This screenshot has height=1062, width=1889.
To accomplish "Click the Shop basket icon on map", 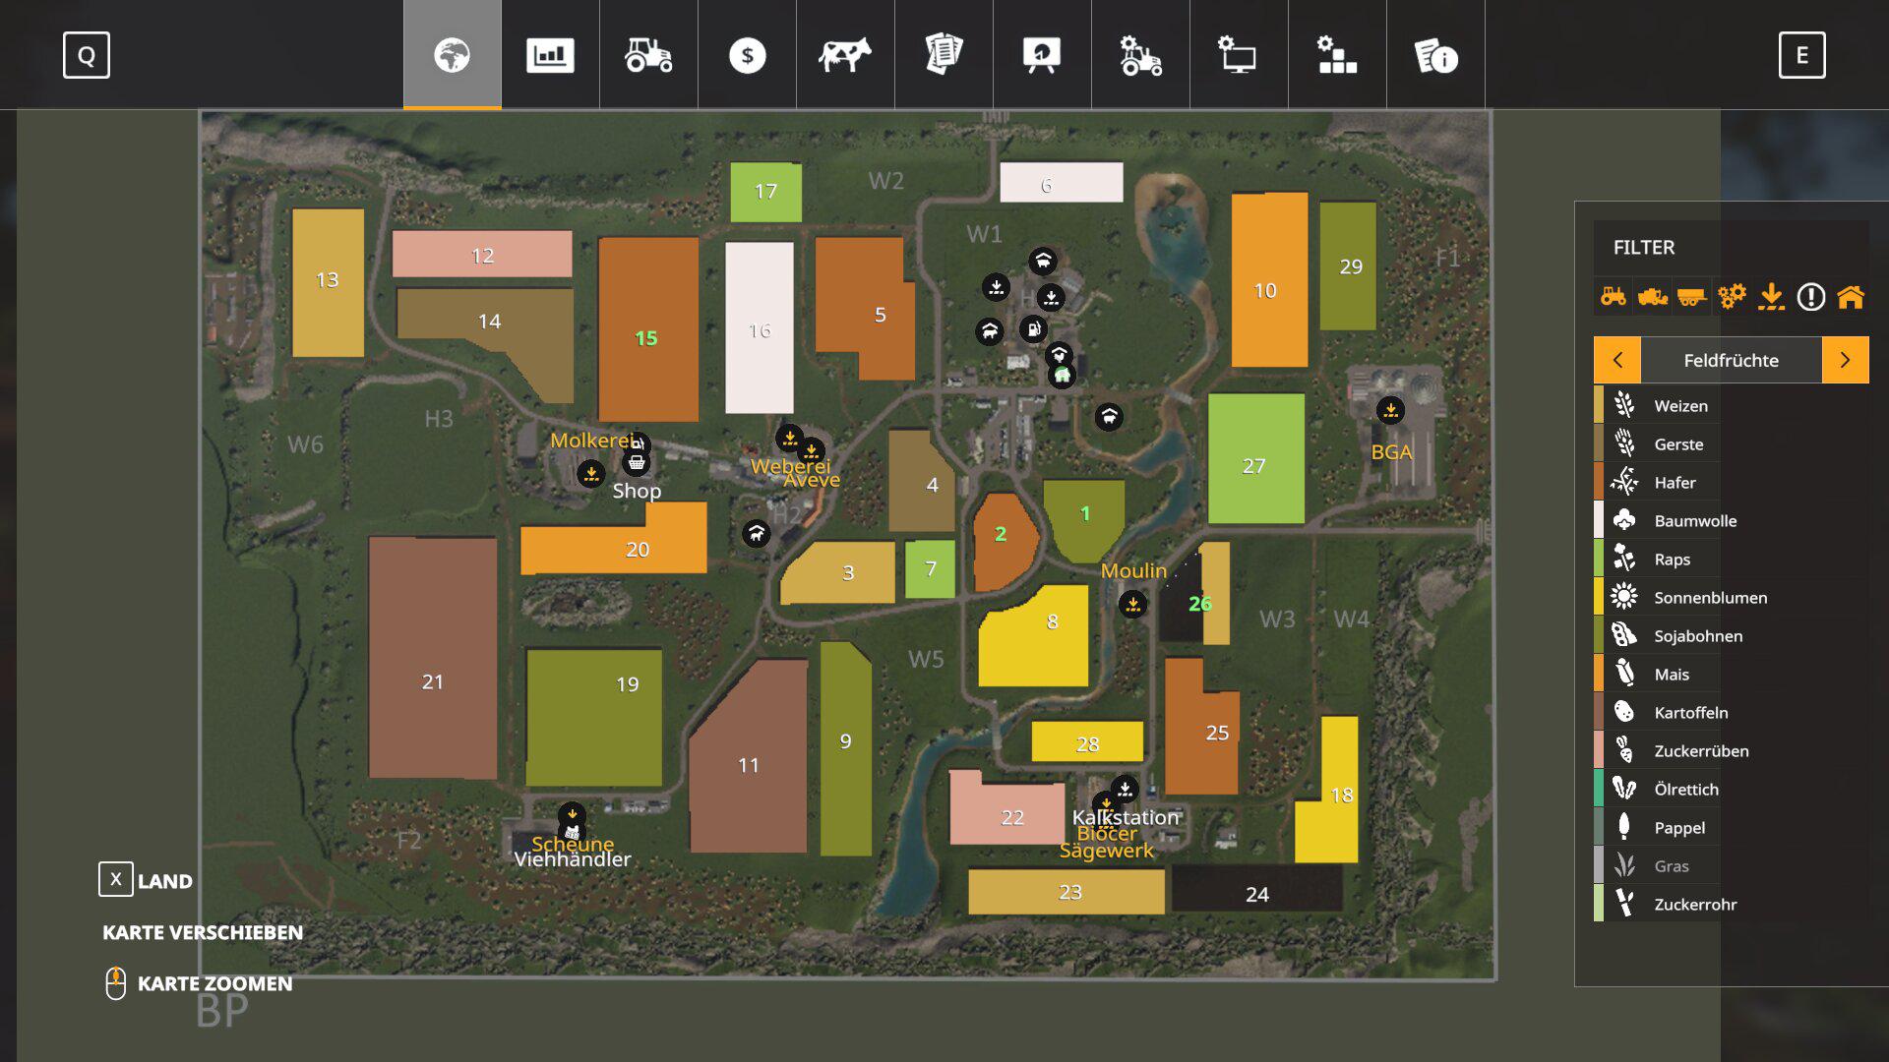I will click(637, 463).
